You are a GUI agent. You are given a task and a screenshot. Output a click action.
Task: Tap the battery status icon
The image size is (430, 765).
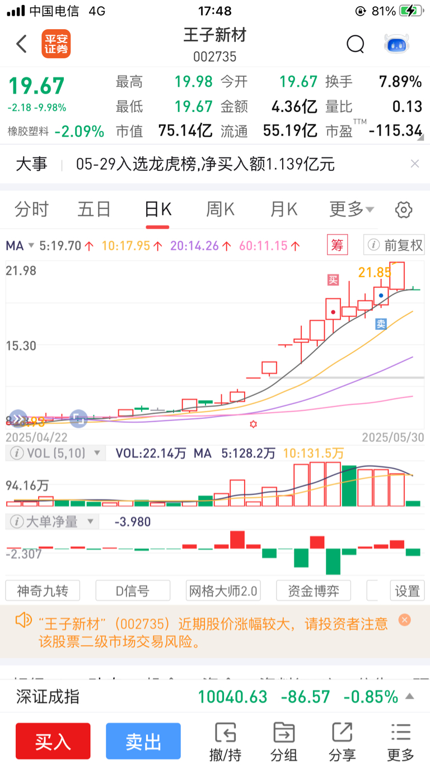pos(411,11)
